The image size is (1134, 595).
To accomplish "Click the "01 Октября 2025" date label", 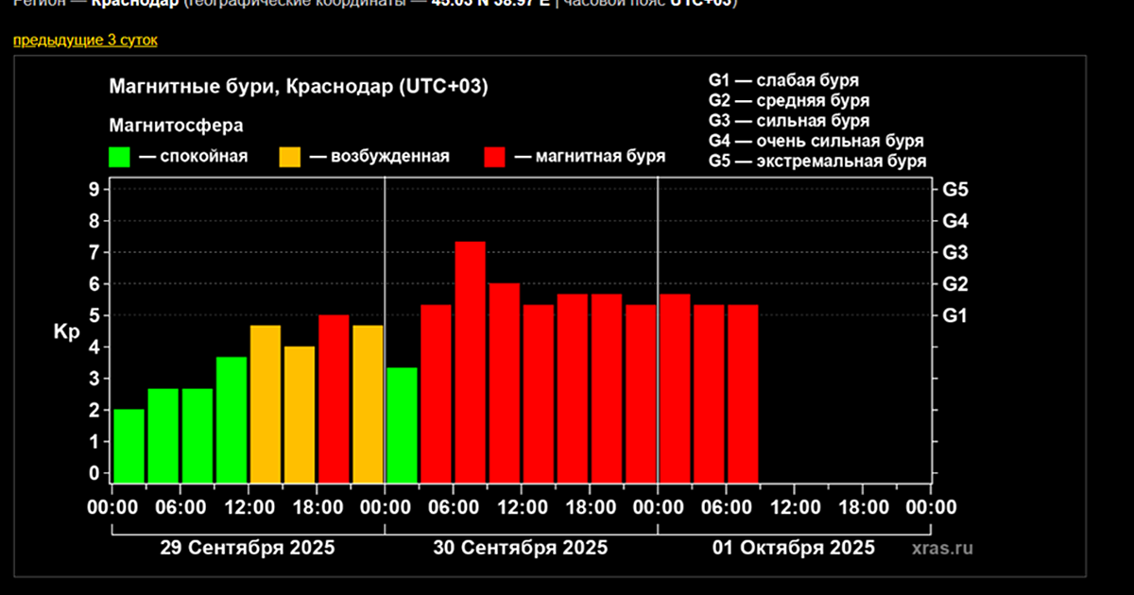I will (794, 548).
